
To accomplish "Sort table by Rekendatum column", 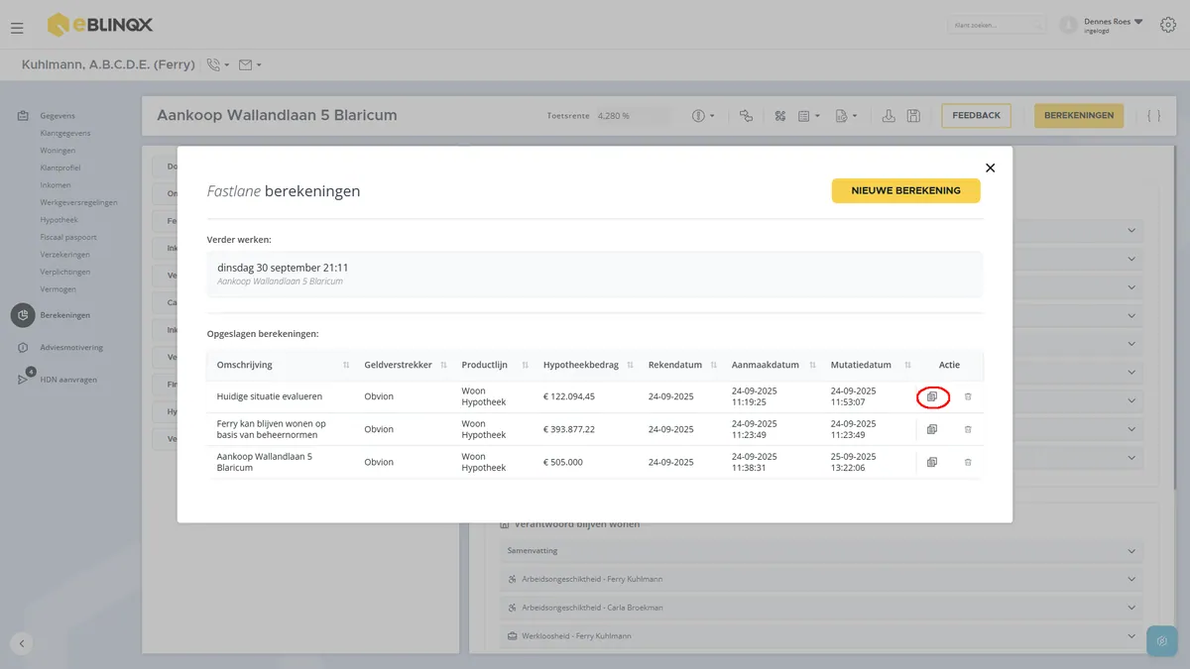I will coord(714,366).
